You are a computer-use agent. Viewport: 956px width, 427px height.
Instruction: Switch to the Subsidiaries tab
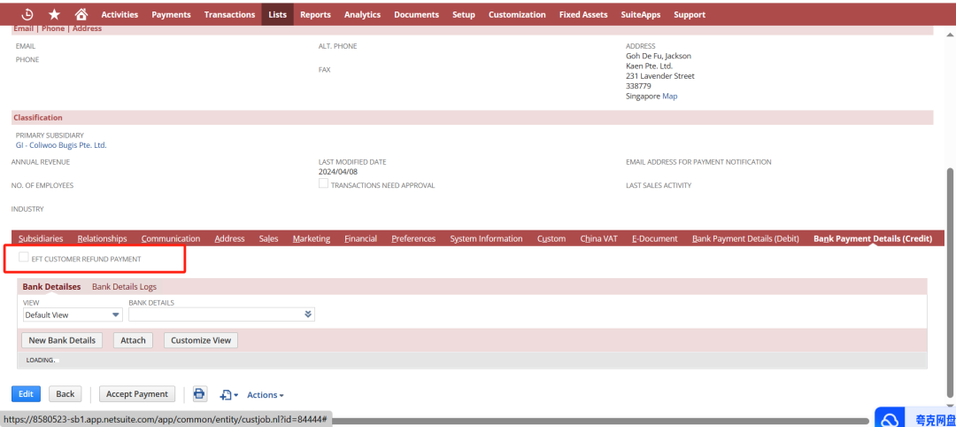(41, 238)
